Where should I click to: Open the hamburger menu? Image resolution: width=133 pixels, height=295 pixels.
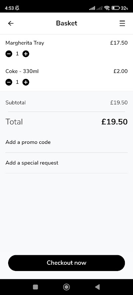point(122,23)
